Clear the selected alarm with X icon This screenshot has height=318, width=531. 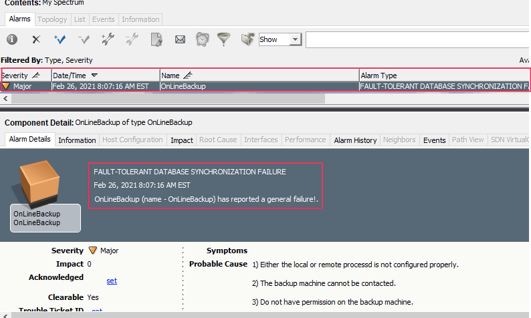click(x=36, y=40)
